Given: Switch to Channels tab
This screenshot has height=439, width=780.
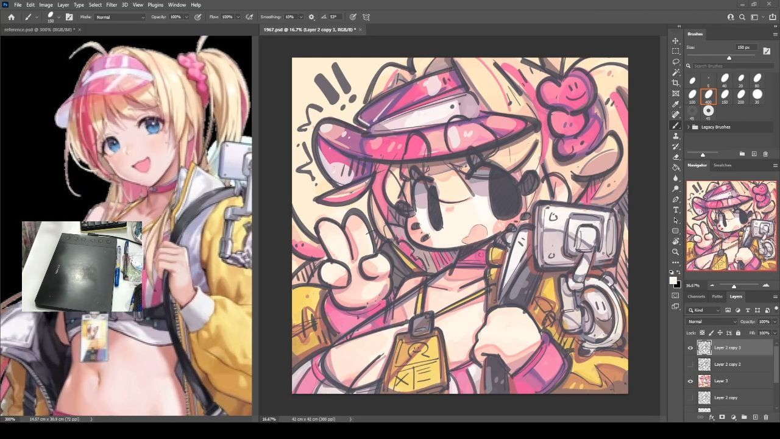Looking at the screenshot, I should (x=697, y=296).
